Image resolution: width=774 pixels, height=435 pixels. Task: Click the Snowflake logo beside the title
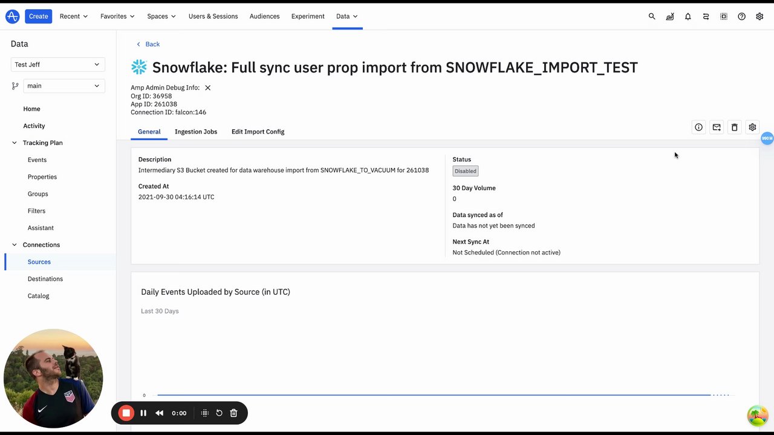(139, 67)
